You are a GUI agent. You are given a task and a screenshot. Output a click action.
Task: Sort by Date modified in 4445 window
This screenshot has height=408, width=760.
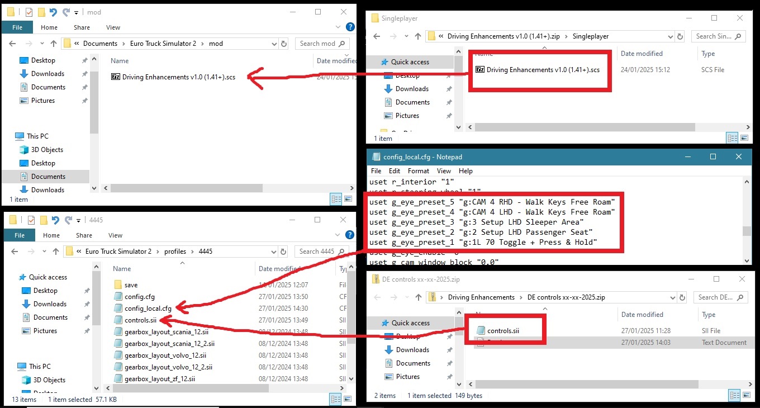279,269
